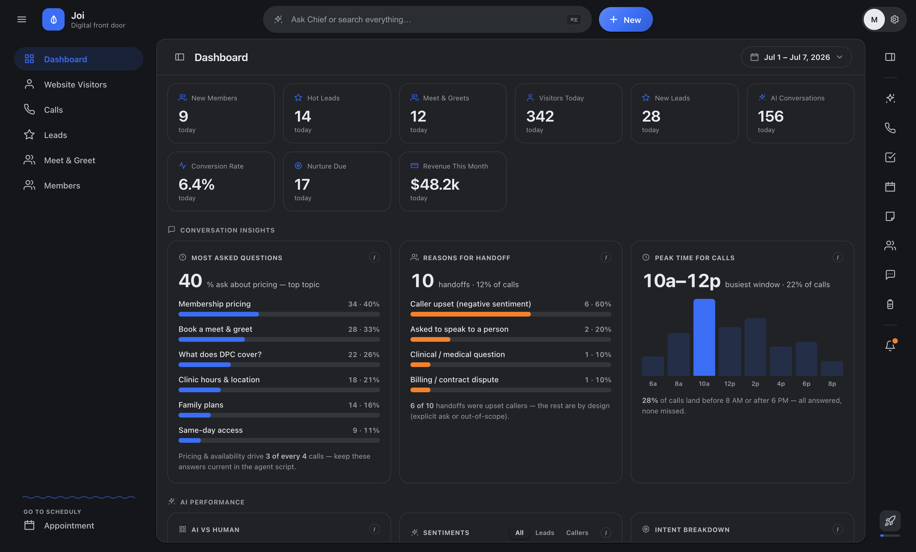
Task: Click the Conversation Insights section heading
Action: point(227,230)
